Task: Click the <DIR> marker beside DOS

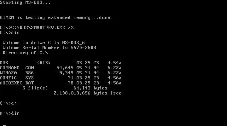Action: tap(44, 63)
